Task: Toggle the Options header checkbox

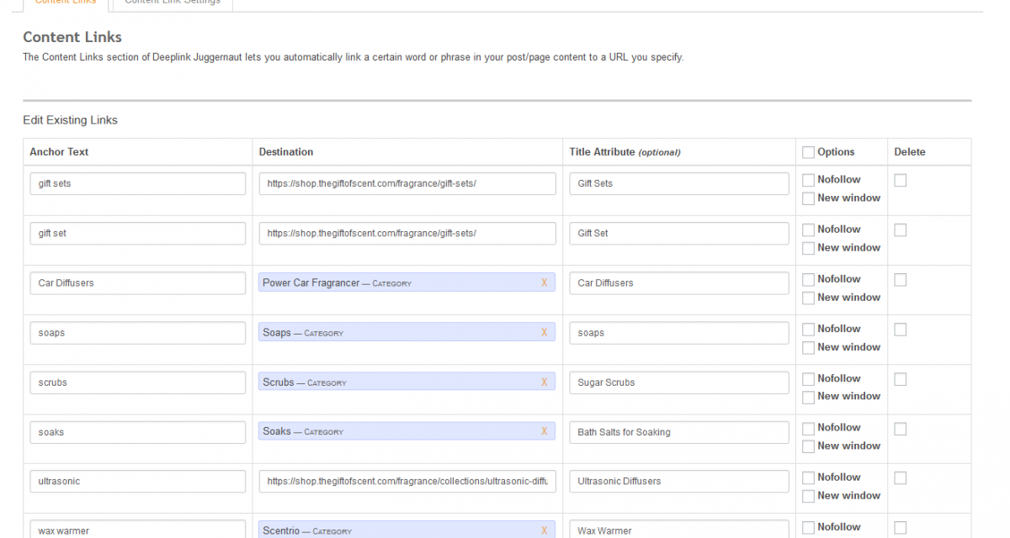Action: 809,153
